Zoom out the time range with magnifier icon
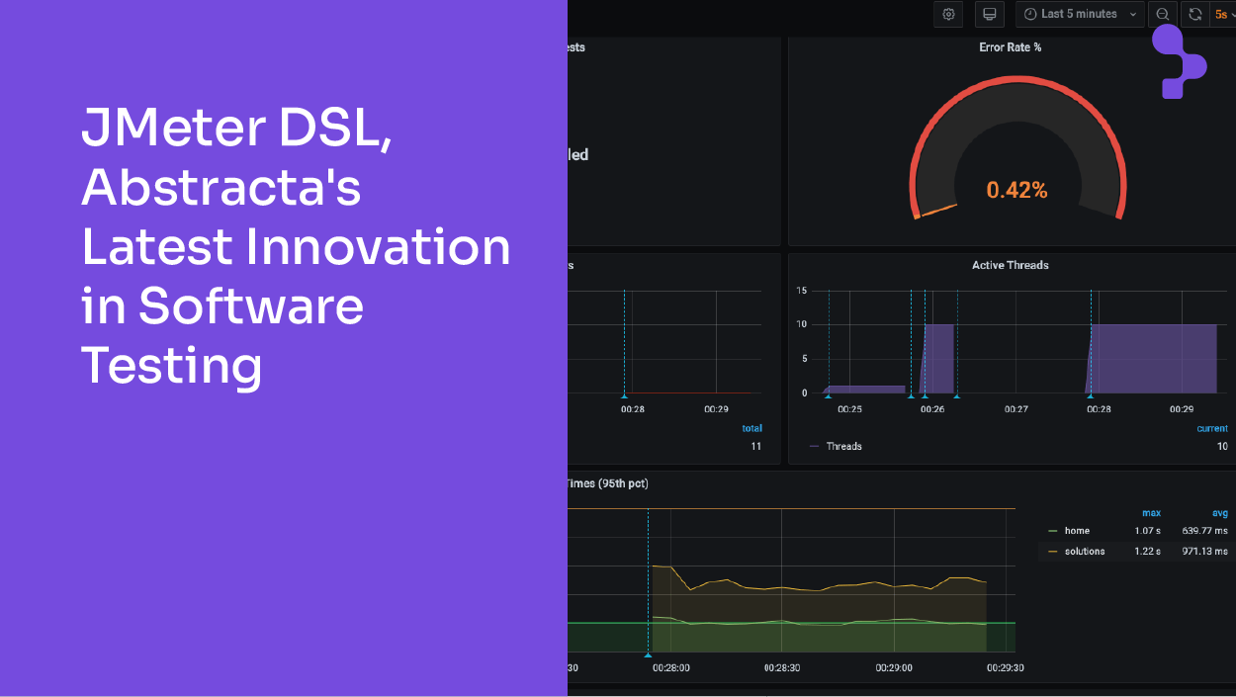1236x697 pixels. 1163,14
